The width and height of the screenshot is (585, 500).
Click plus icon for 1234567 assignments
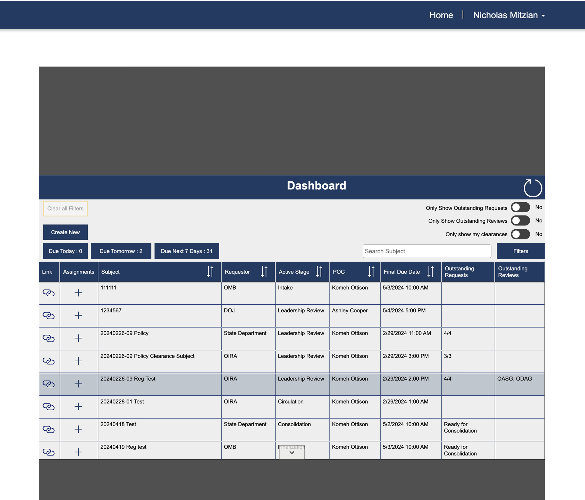coord(78,315)
